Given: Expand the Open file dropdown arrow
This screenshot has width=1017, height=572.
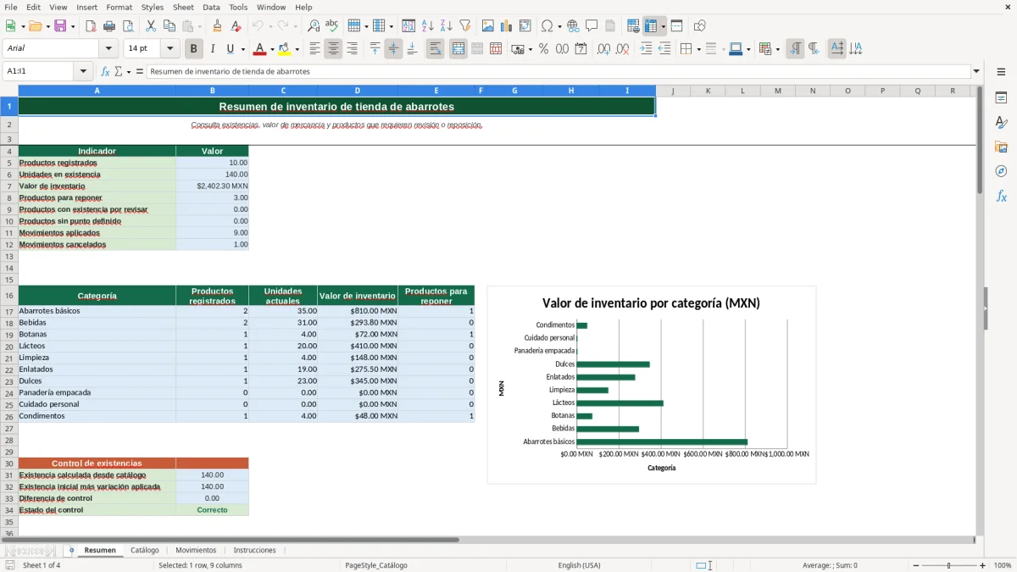Looking at the screenshot, I should click(47, 26).
